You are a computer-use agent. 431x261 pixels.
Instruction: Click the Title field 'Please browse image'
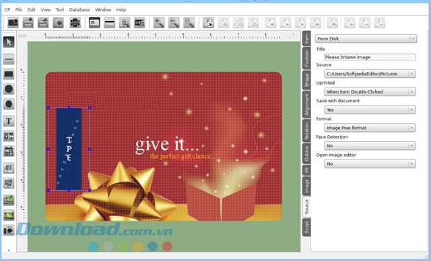[x=370, y=57]
